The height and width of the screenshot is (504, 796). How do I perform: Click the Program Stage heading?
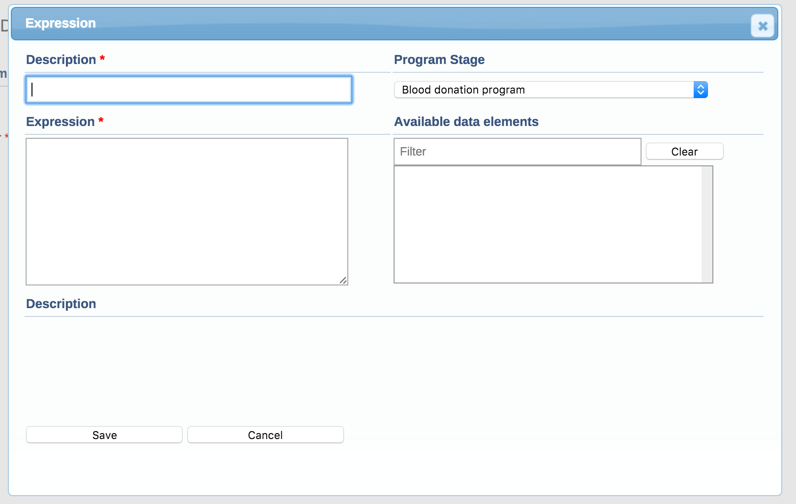coord(439,60)
